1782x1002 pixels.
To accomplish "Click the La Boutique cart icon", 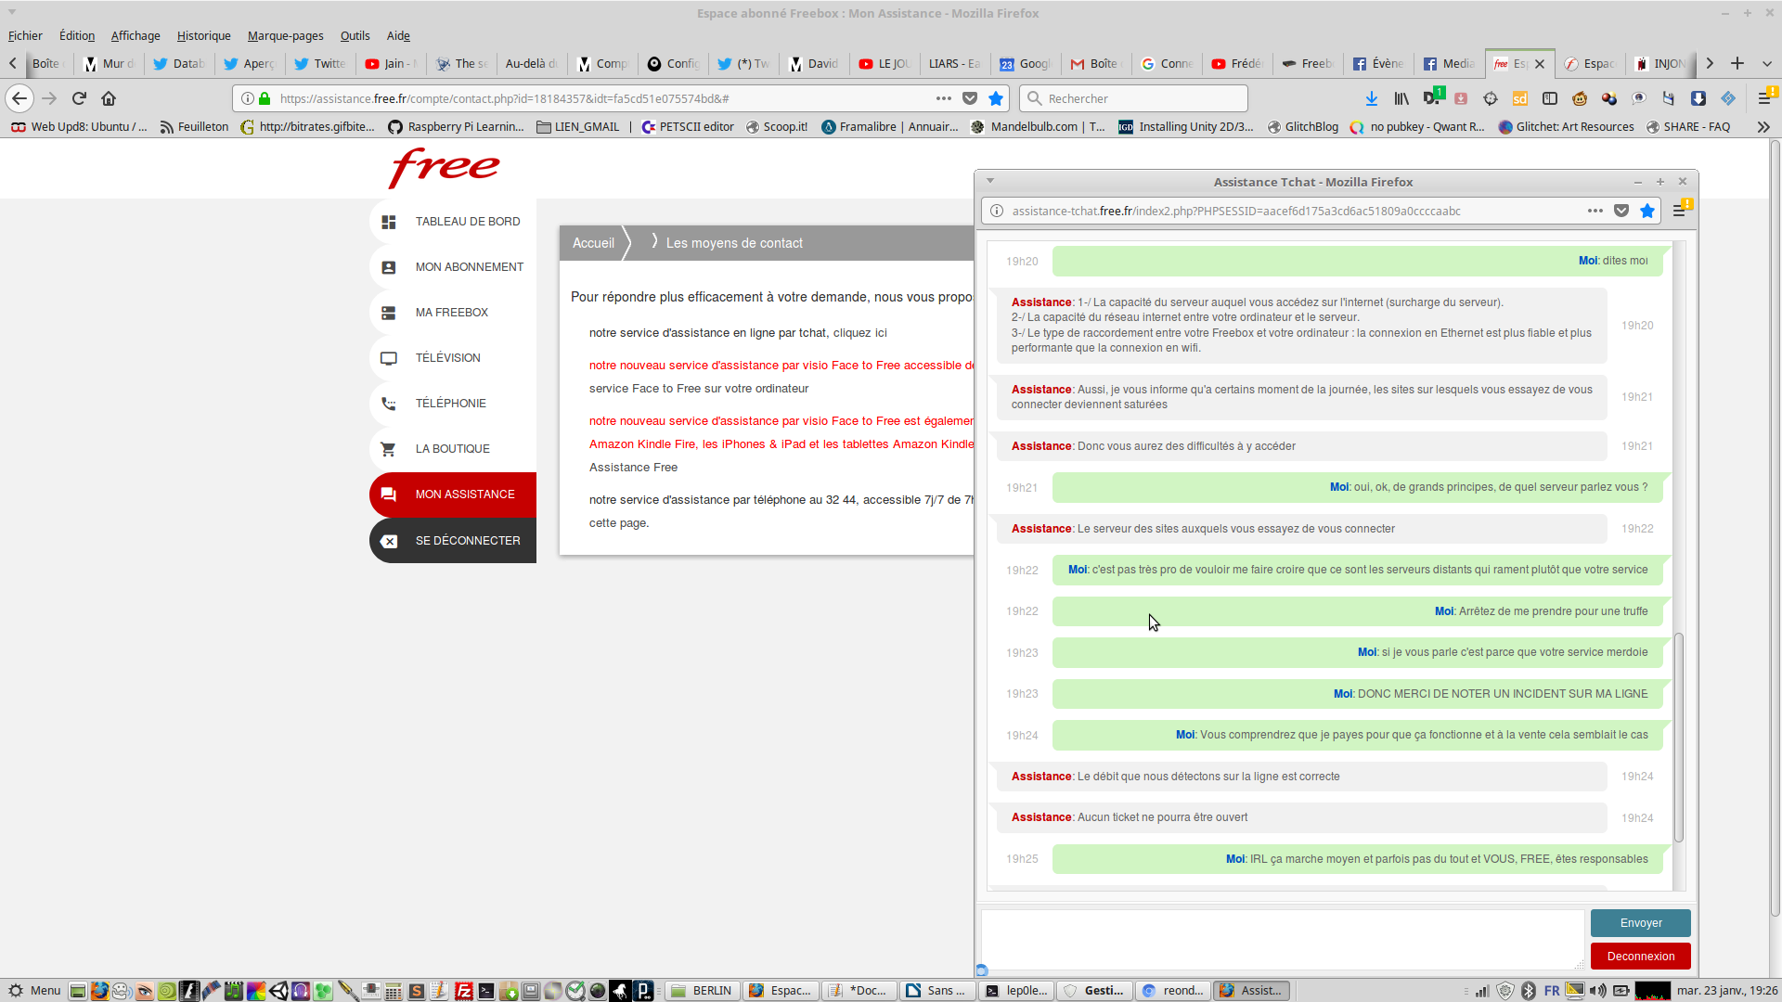I will (389, 449).
